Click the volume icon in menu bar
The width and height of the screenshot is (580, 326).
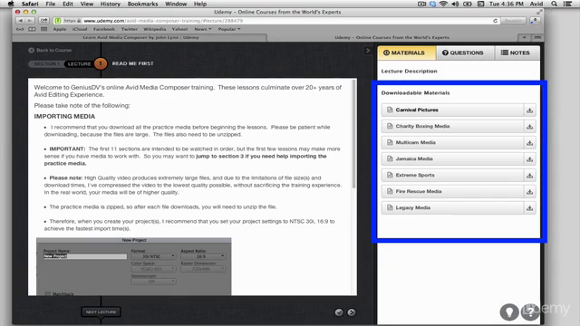click(x=455, y=4)
